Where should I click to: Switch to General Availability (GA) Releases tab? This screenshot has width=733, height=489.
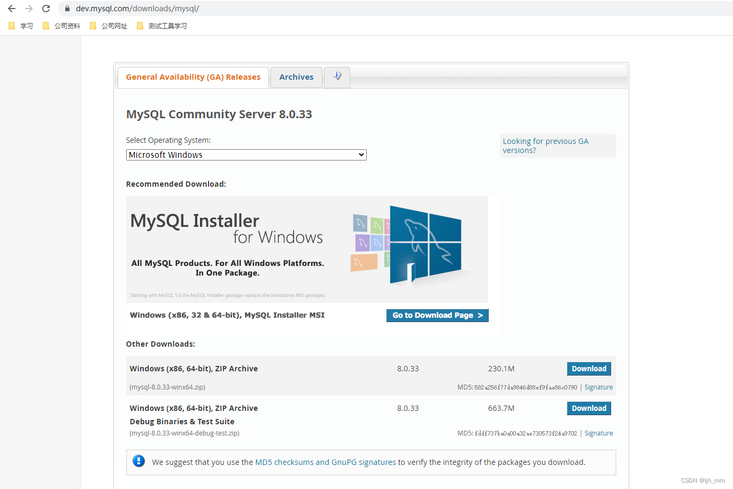point(193,77)
